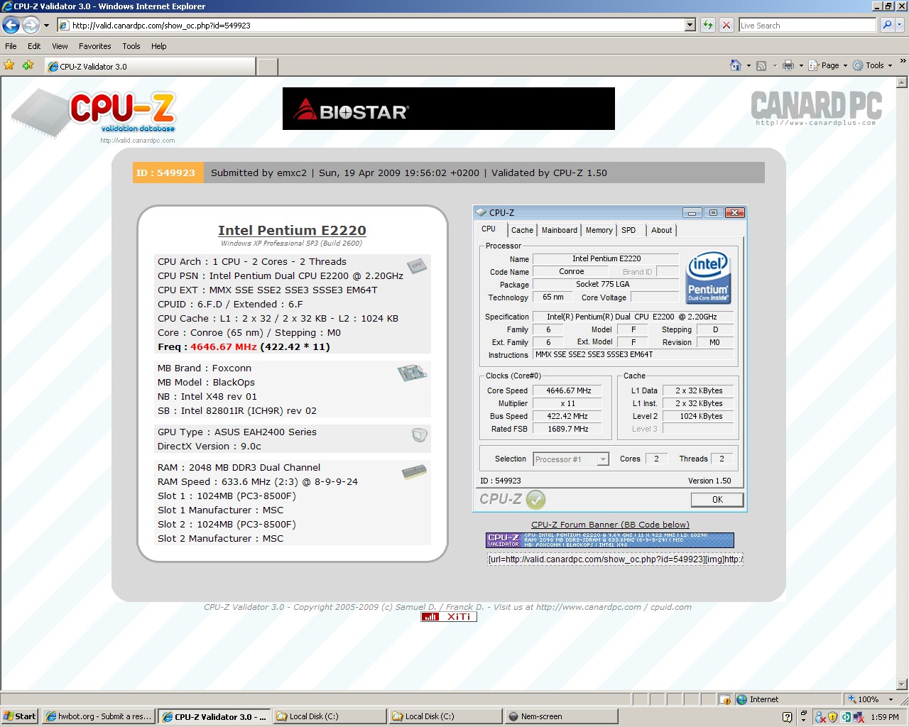This screenshot has height=727, width=909.
Task: Click the scrollbar up arrow
Action: [902, 82]
